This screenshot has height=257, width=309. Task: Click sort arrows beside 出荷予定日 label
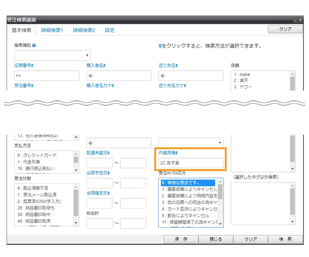pyautogui.click(x=109, y=173)
